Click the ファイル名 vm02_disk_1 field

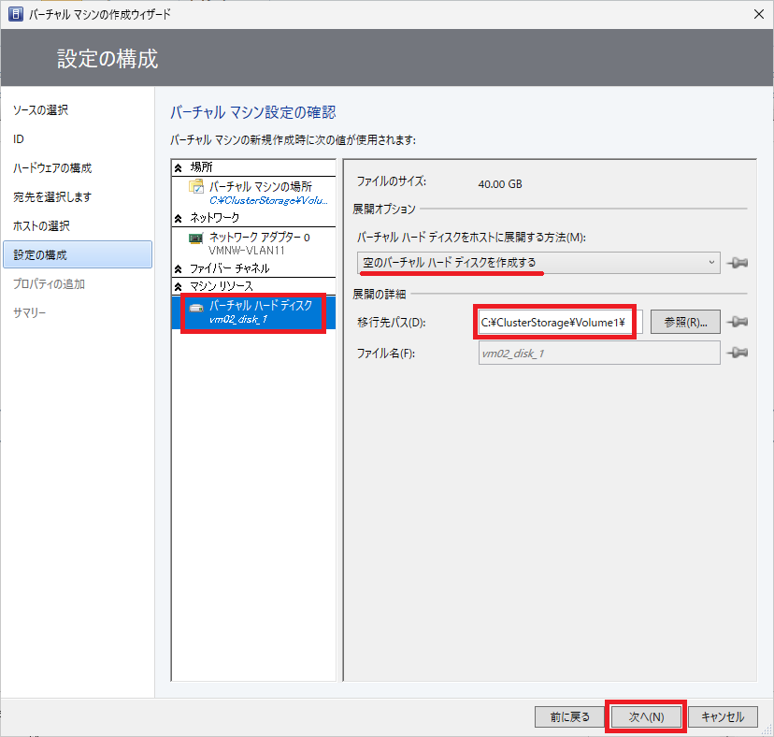[x=599, y=354]
